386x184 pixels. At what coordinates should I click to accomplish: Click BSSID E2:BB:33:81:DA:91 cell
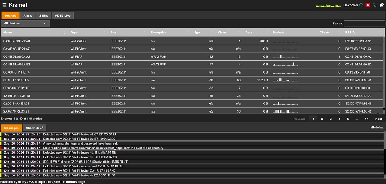[x=359, y=41]
